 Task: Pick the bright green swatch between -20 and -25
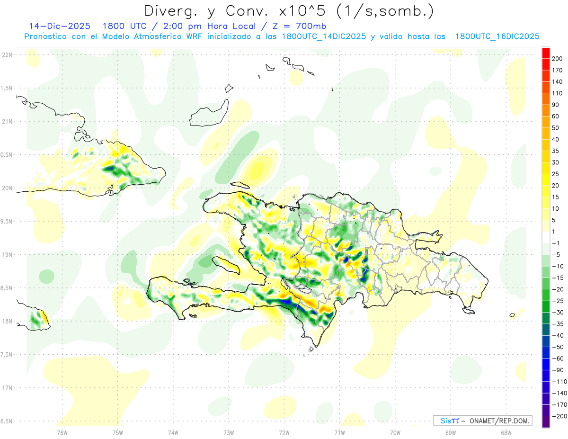(546, 295)
